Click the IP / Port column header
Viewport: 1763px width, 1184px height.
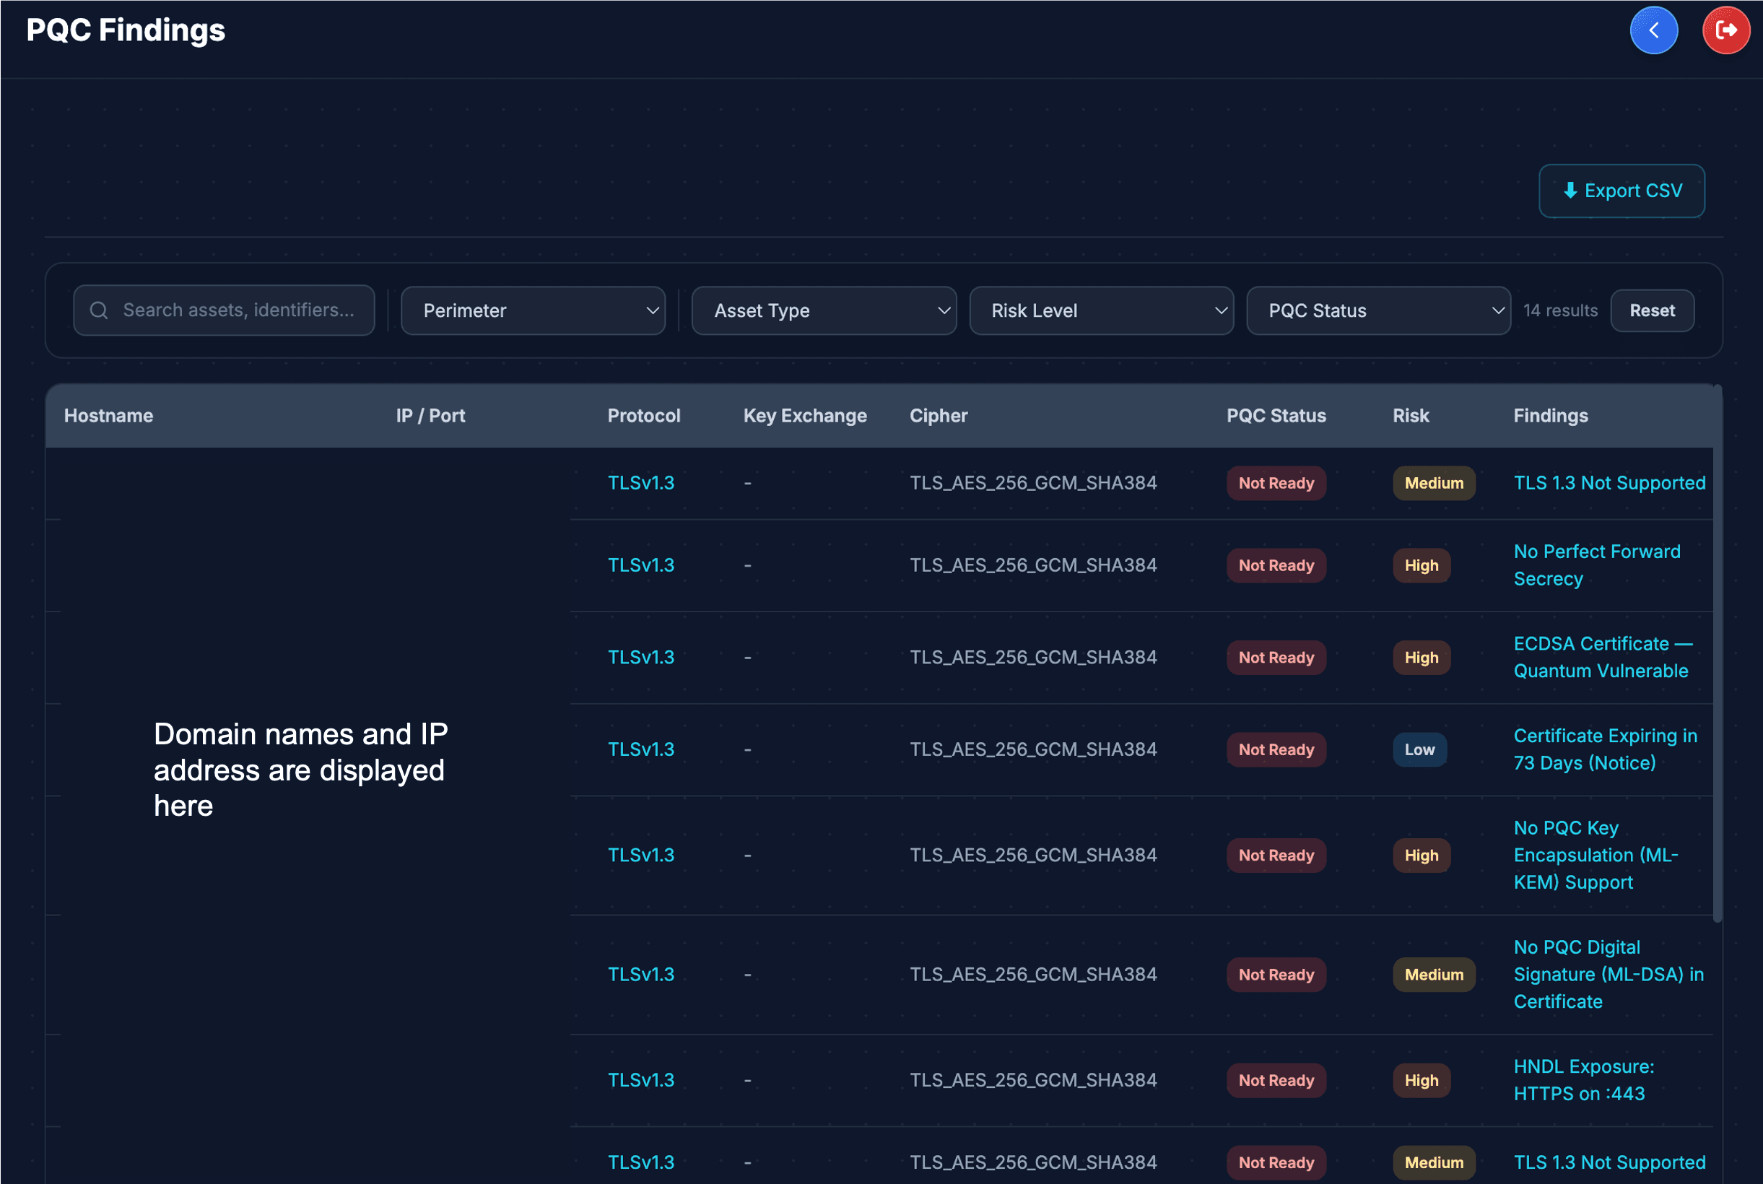pyautogui.click(x=430, y=416)
